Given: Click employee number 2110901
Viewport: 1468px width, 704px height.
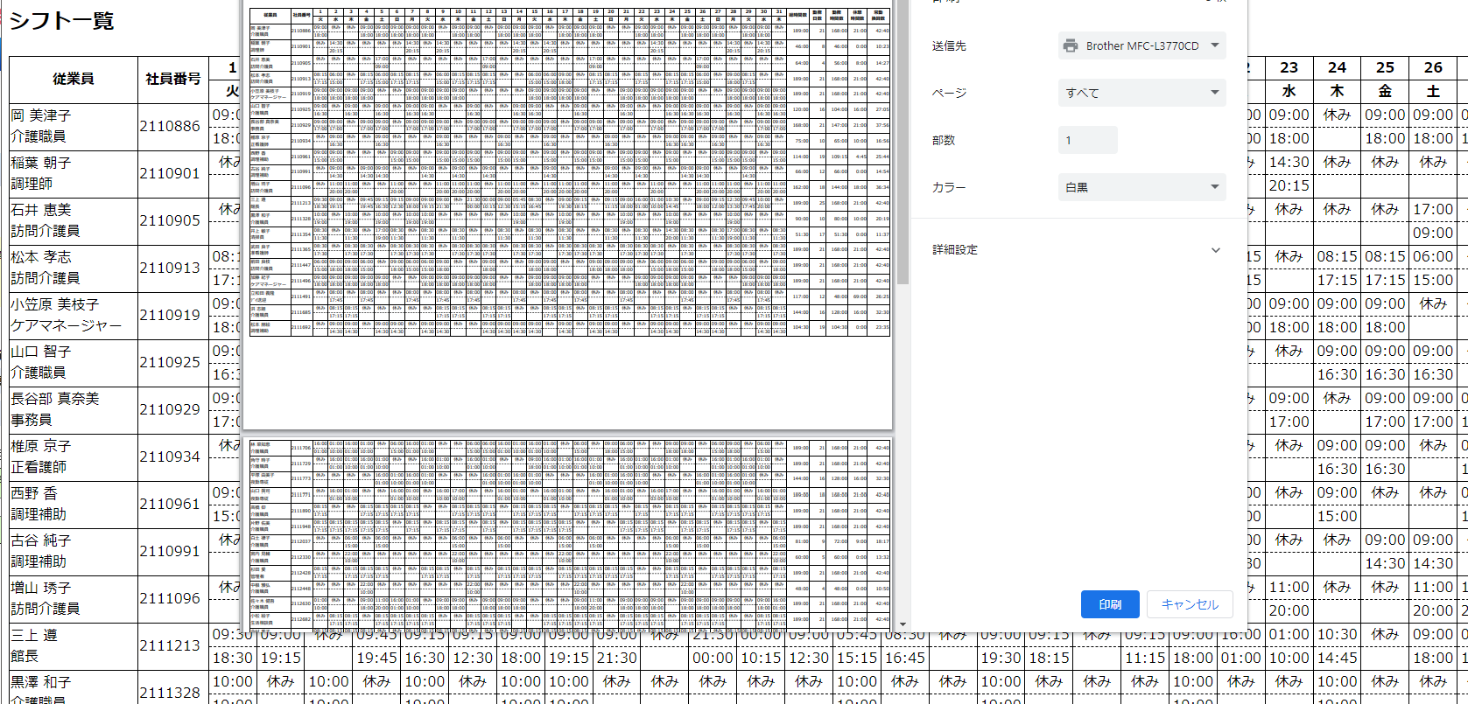Looking at the screenshot, I should click(x=170, y=173).
